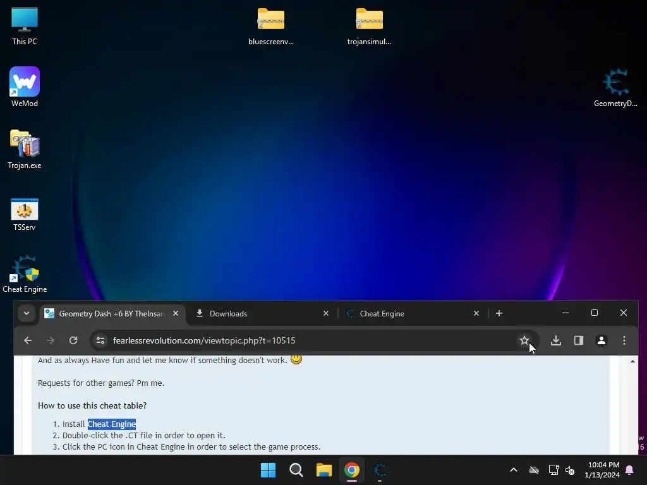Select the Trojan.exe desktop icon
Image resolution: width=647 pixels, height=485 pixels.
[25, 149]
